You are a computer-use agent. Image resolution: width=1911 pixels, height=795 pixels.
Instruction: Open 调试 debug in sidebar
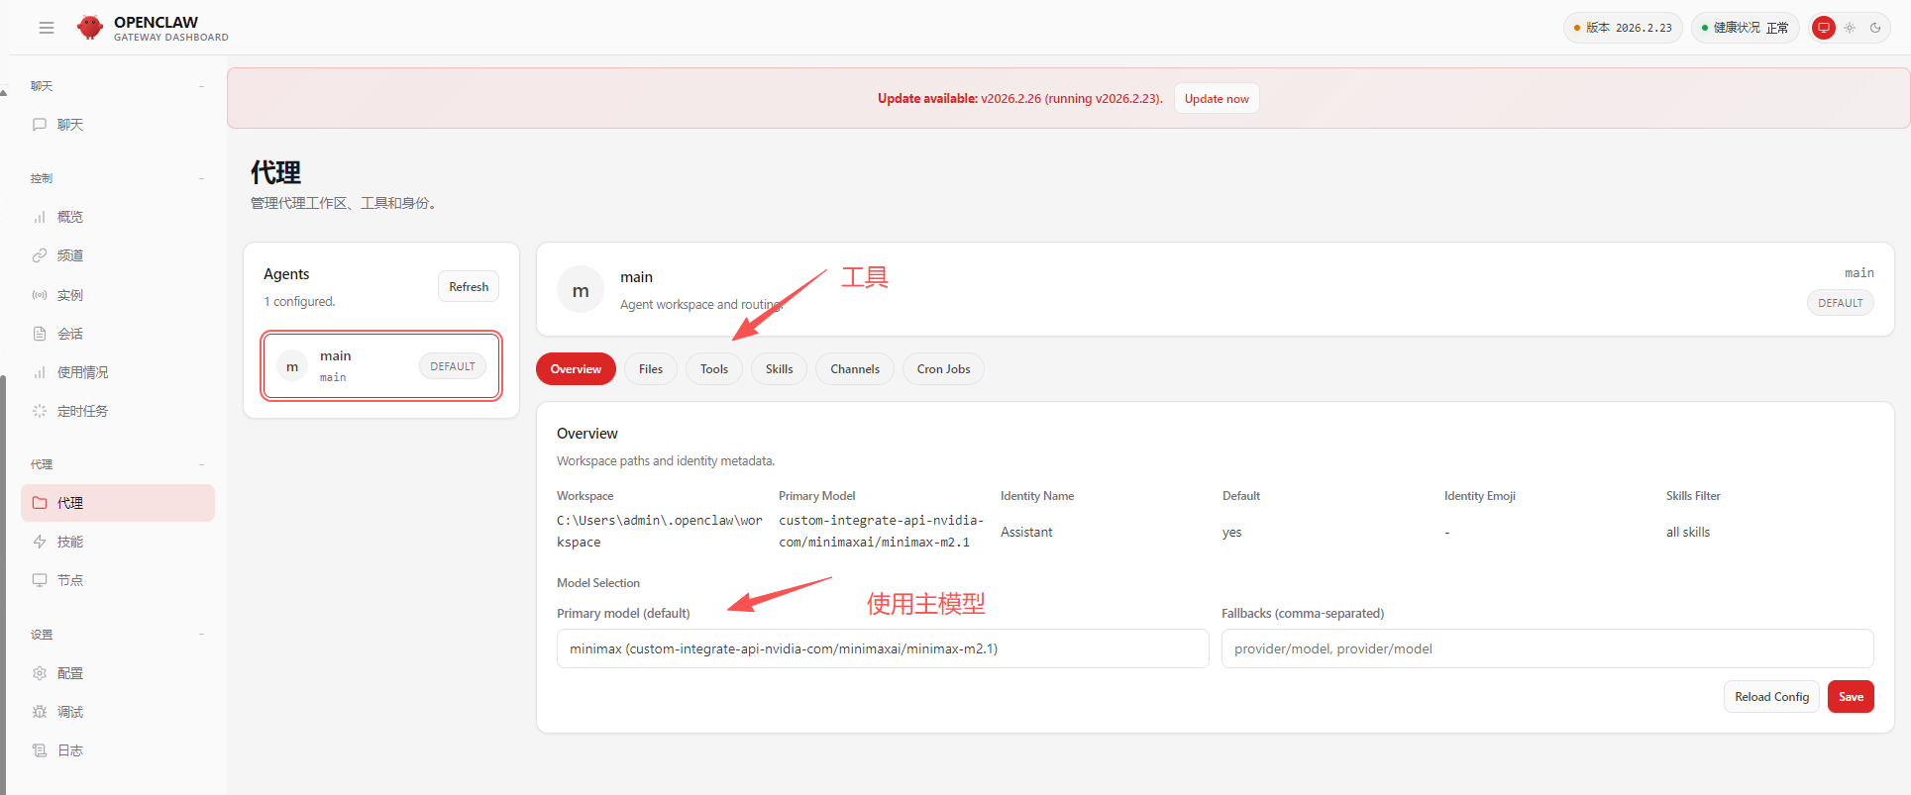point(117,712)
